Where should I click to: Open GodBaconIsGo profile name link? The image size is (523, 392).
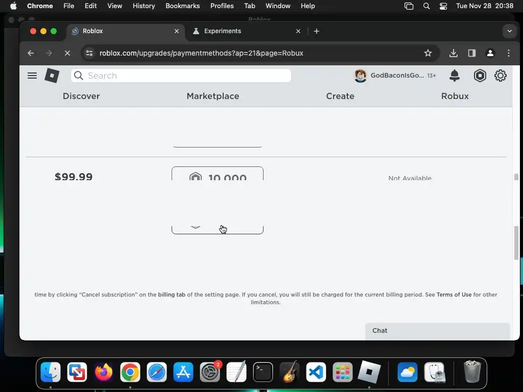397,76
